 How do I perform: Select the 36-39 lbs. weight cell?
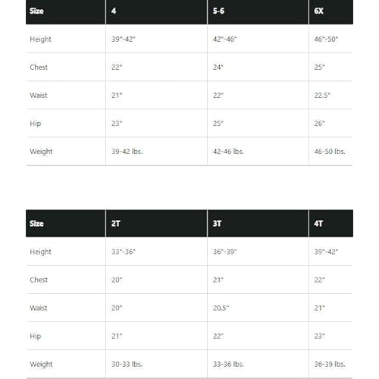[330, 364]
